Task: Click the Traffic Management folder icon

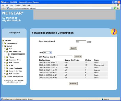Action: coord(5,76)
